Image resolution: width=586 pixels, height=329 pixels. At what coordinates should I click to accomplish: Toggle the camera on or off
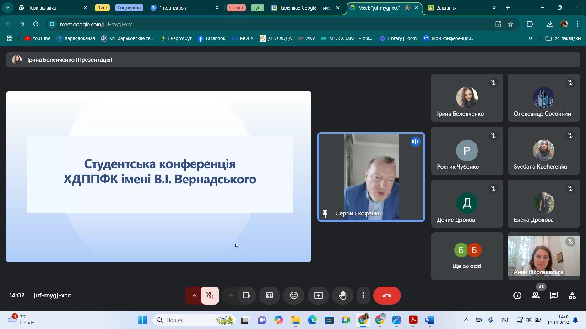247,296
